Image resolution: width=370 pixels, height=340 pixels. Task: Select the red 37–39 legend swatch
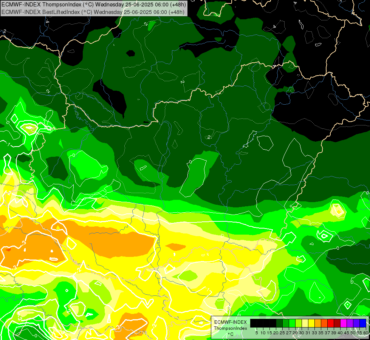point(331,323)
